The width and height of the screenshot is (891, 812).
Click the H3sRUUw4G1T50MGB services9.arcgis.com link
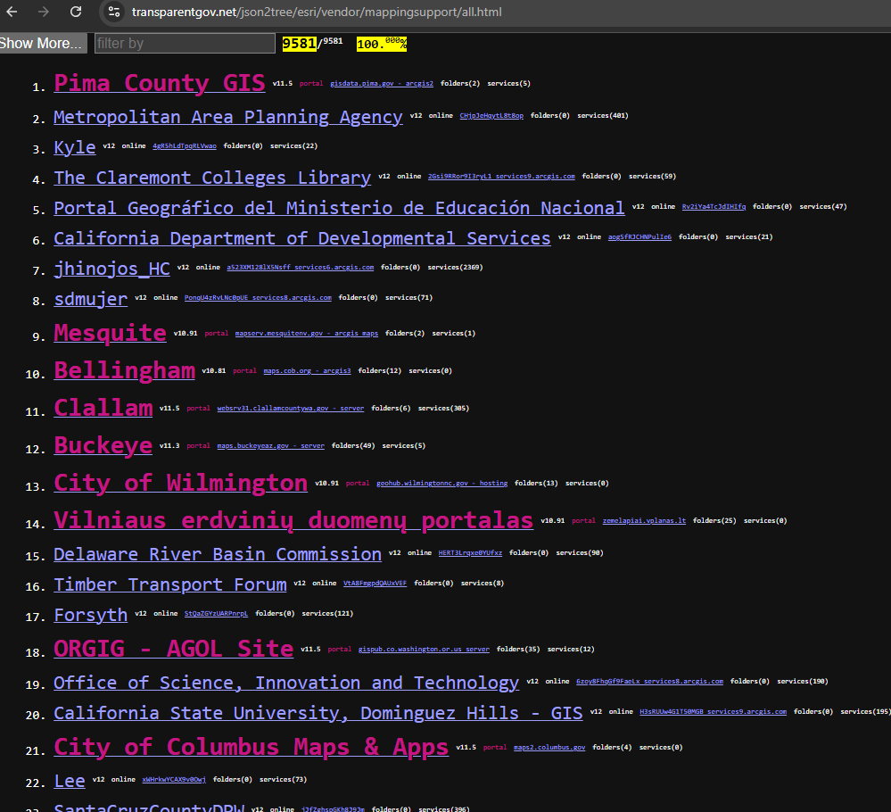714,712
